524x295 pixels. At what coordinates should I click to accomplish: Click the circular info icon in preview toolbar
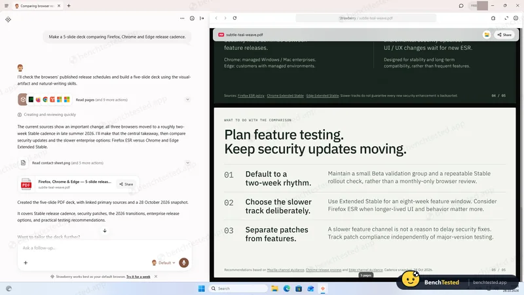pos(516,18)
